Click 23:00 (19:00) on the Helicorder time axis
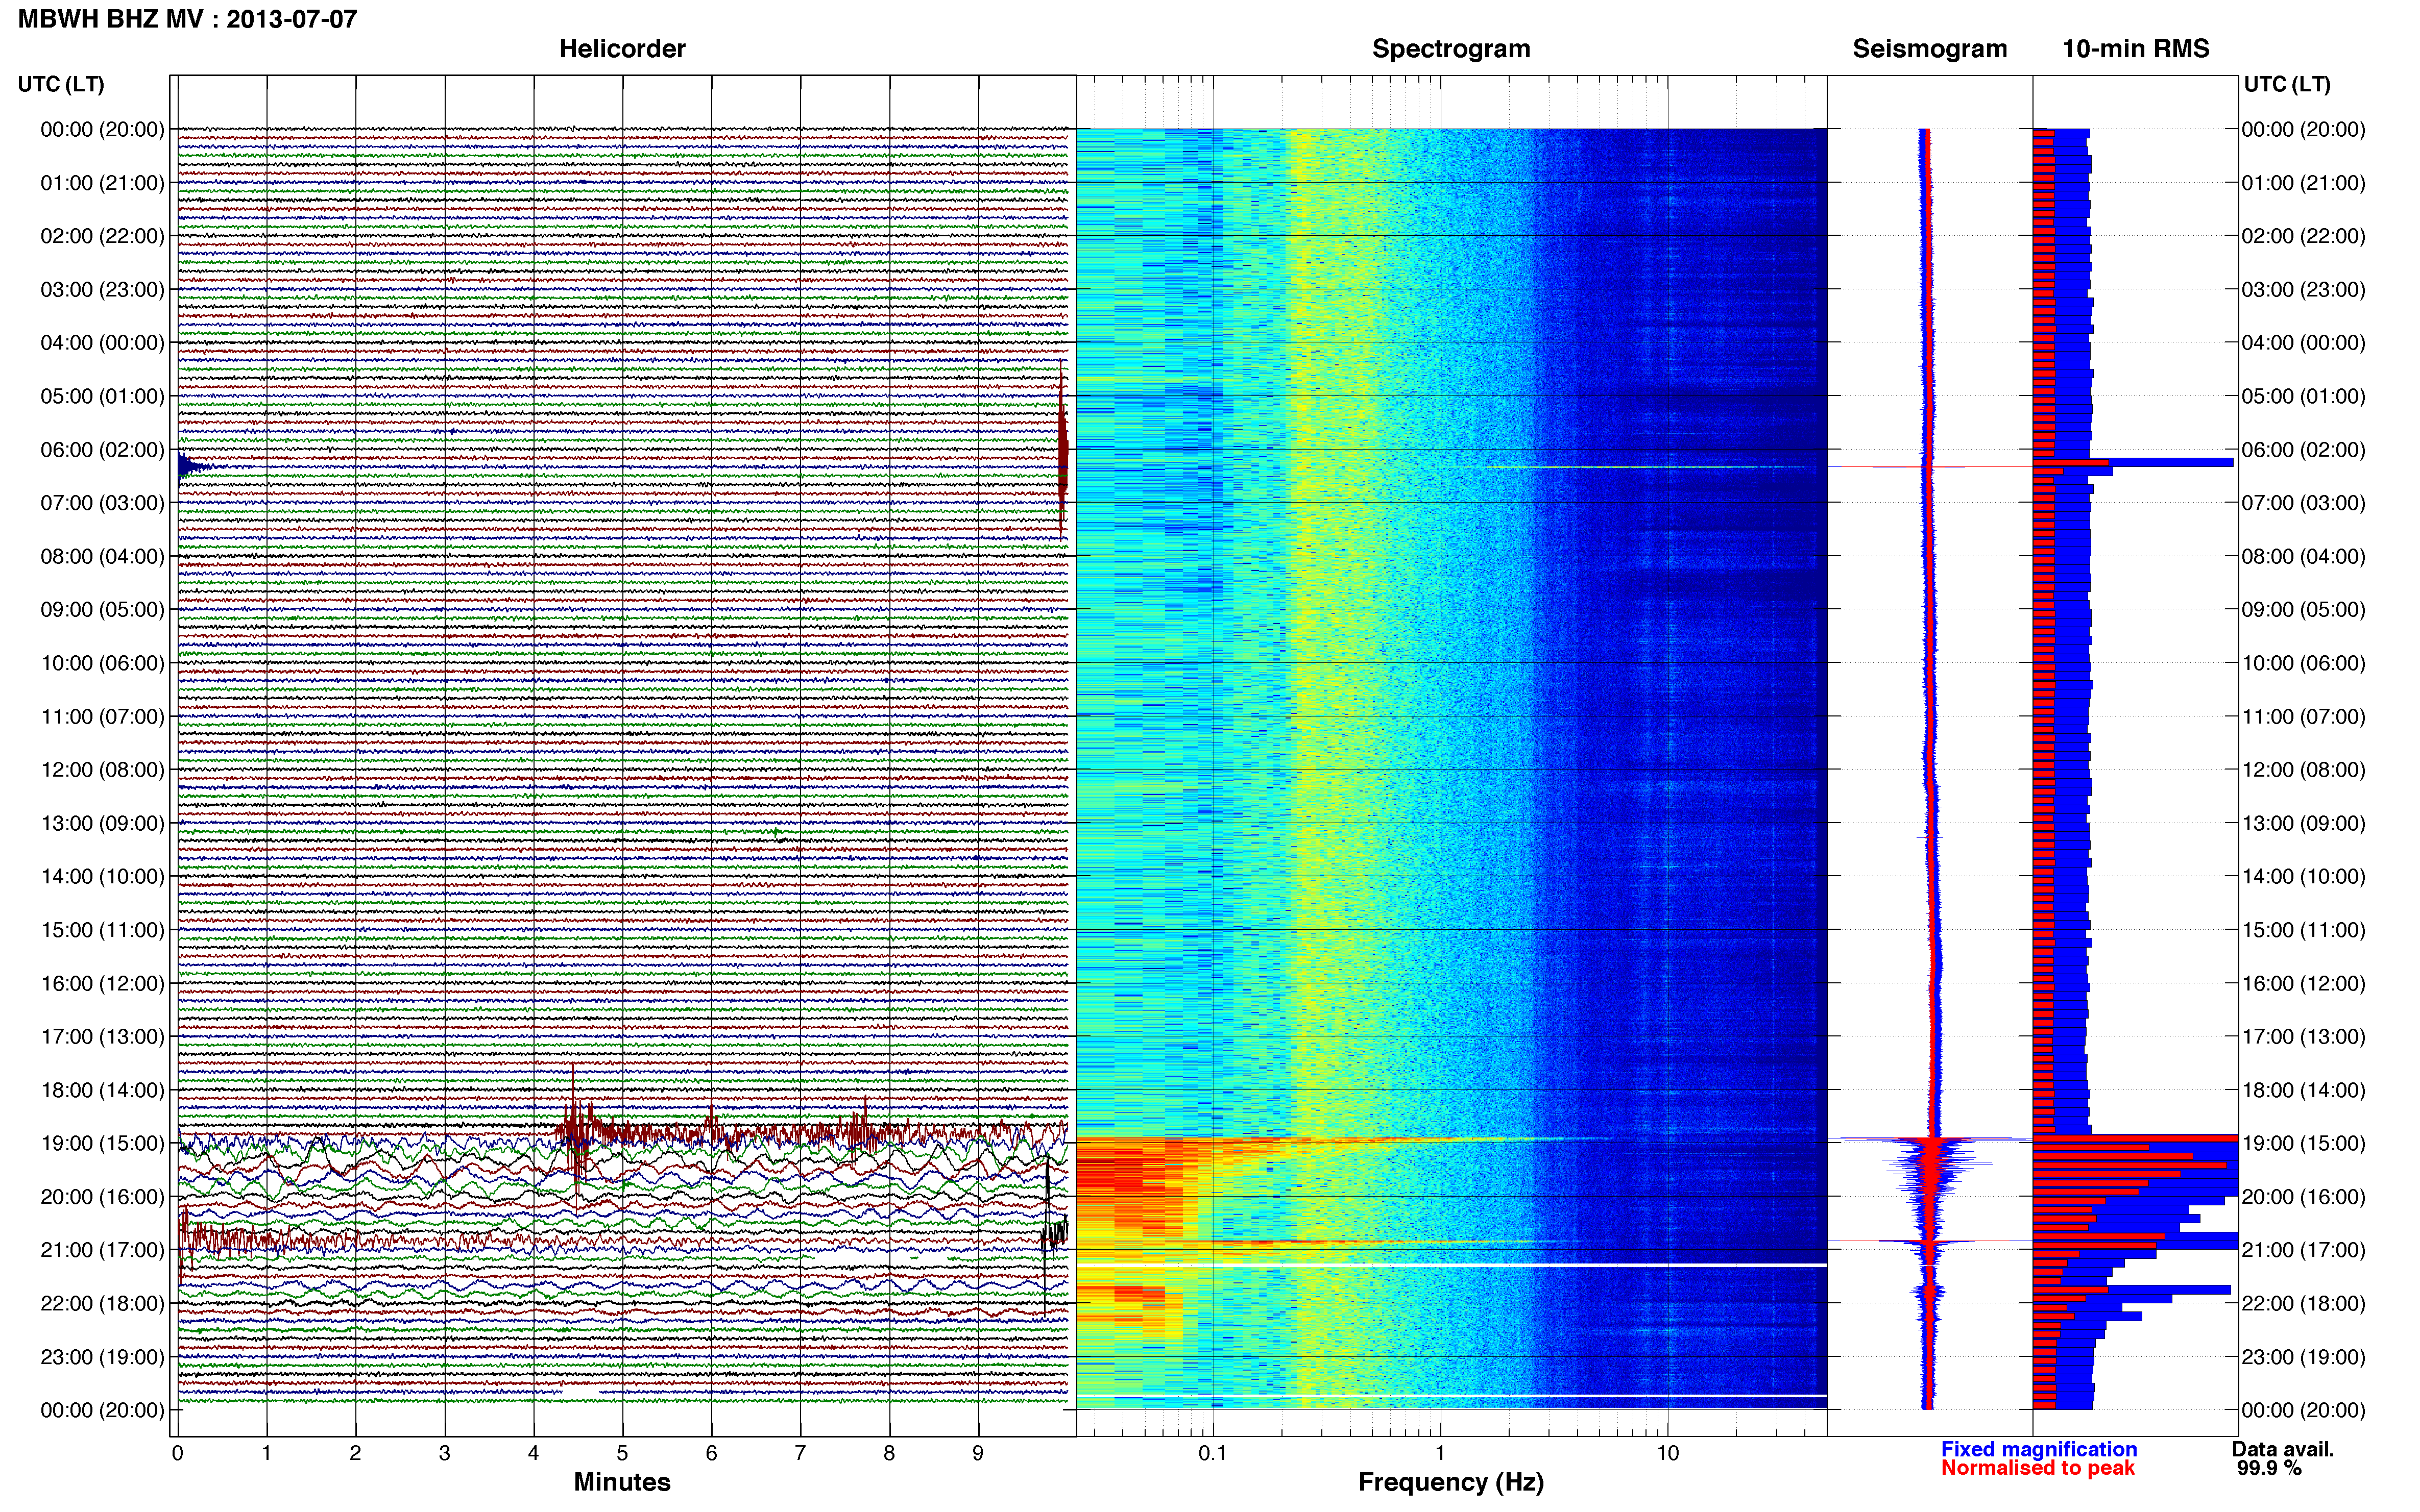The image size is (2420, 1512). (x=102, y=1357)
